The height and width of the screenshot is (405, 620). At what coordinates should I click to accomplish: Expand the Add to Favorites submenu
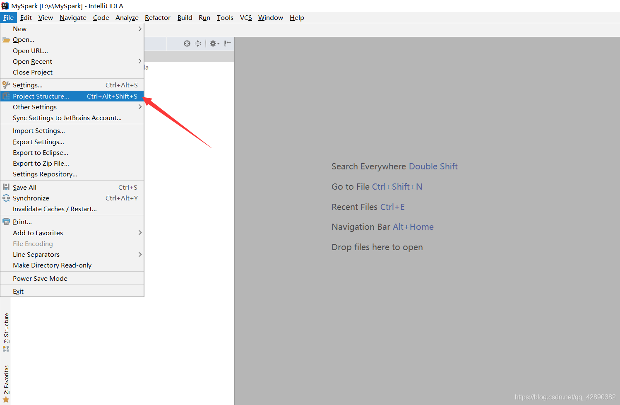pos(72,233)
